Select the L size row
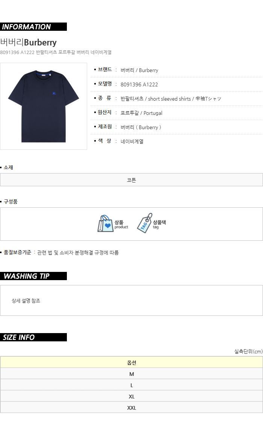263x445 pixels. [131, 385]
